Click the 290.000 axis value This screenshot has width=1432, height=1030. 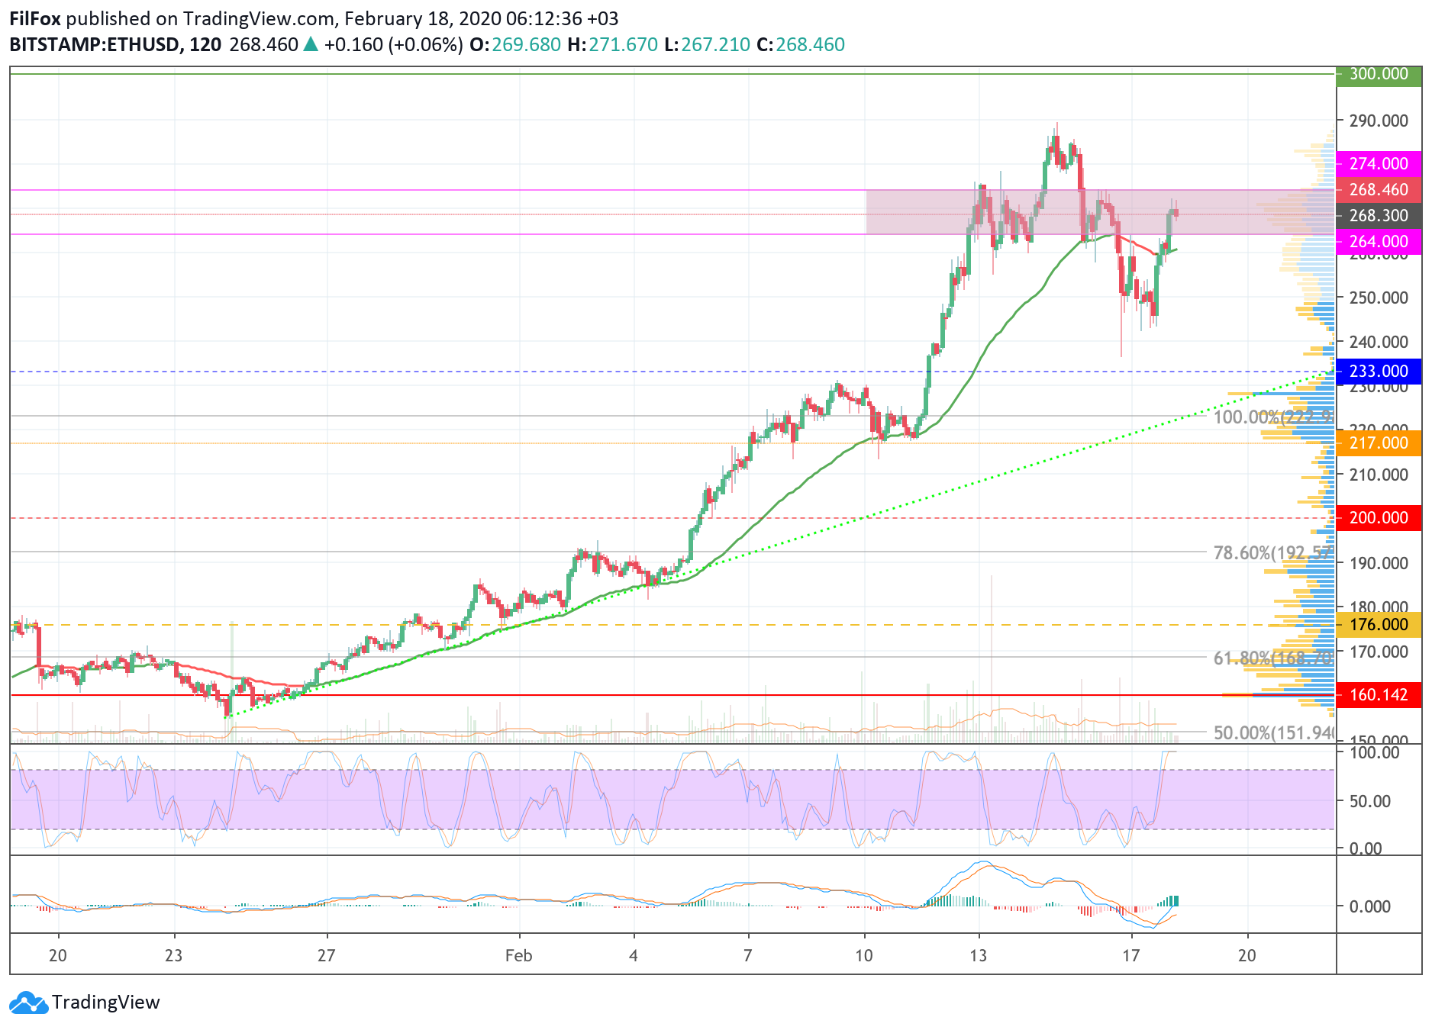click(x=1379, y=121)
